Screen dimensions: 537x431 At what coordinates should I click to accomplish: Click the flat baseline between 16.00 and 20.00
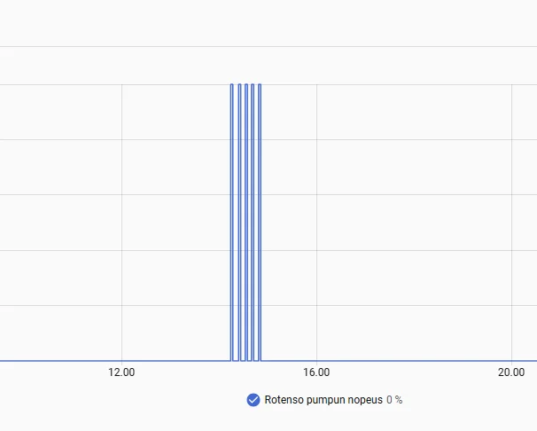414,361
